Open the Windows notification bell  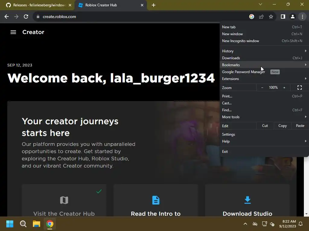click(x=301, y=224)
